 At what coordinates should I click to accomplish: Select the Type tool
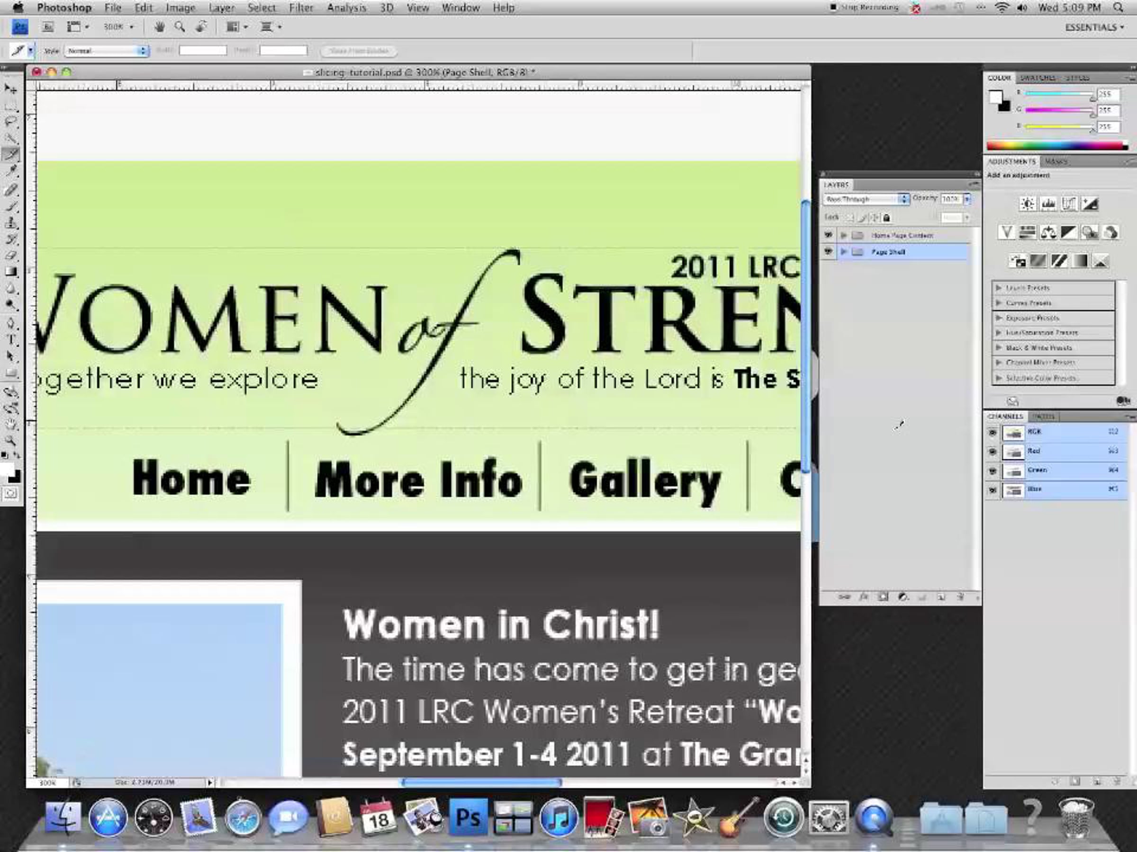click(x=10, y=339)
